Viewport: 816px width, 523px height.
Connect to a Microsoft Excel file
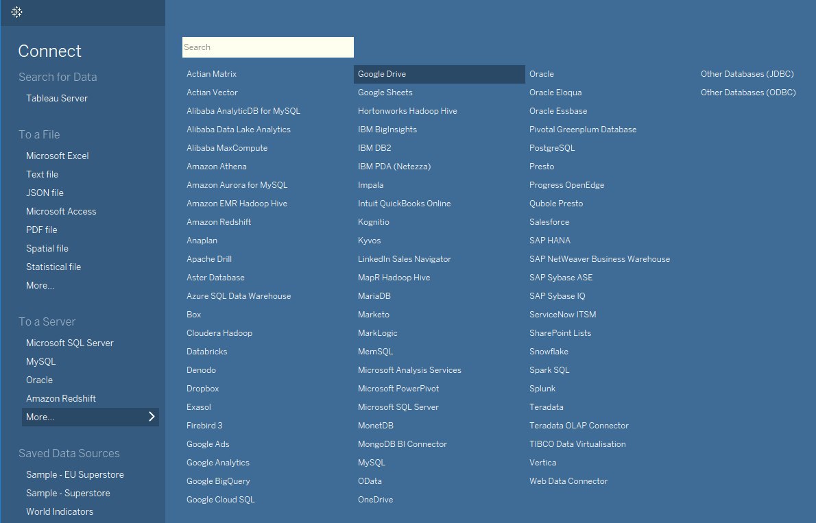[x=57, y=156]
